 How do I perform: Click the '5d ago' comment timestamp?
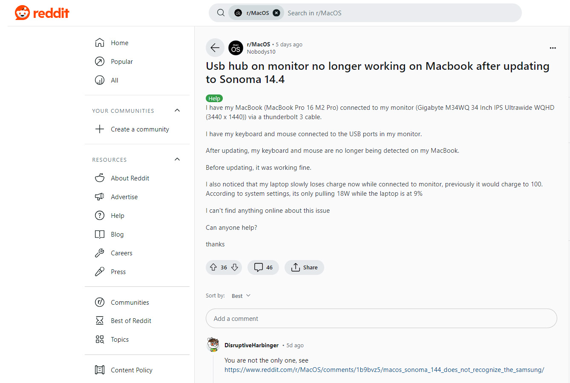295,345
